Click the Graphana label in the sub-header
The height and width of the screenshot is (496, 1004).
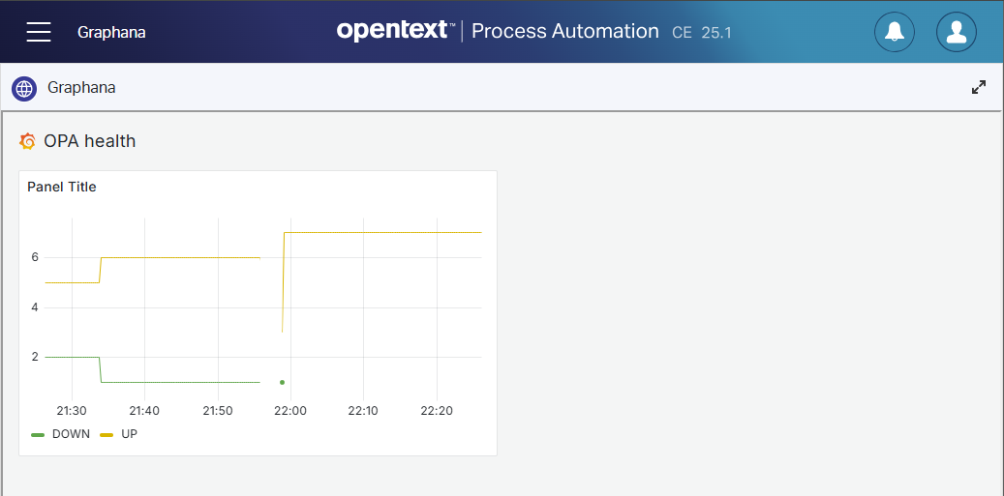click(81, 88)
